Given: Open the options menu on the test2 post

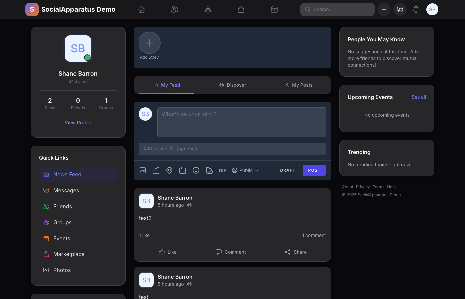Looking at the screenshot, I should (320, 201).
